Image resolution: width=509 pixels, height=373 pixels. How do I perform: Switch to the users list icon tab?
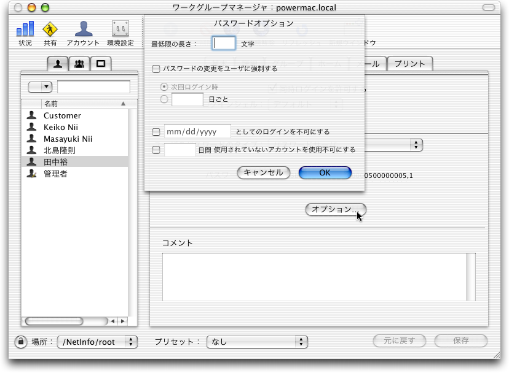click(x=58, y=63)
